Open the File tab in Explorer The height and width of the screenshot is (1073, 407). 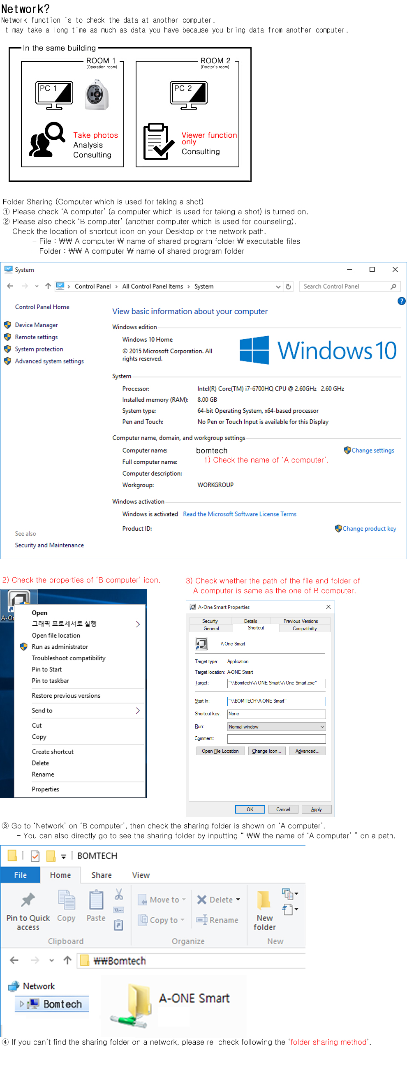[x=21, y=875]
